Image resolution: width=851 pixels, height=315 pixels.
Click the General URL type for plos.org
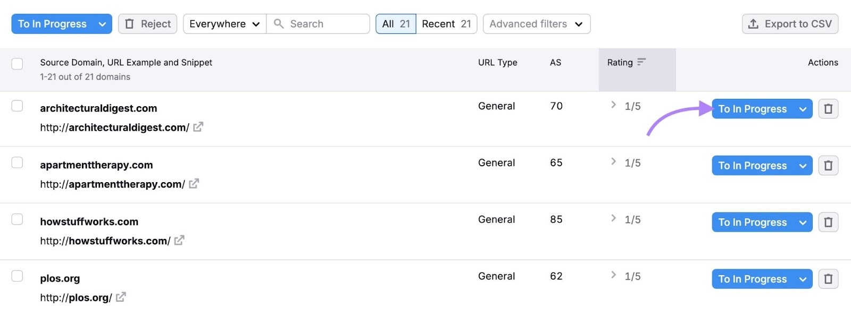[x=496, y=276]
